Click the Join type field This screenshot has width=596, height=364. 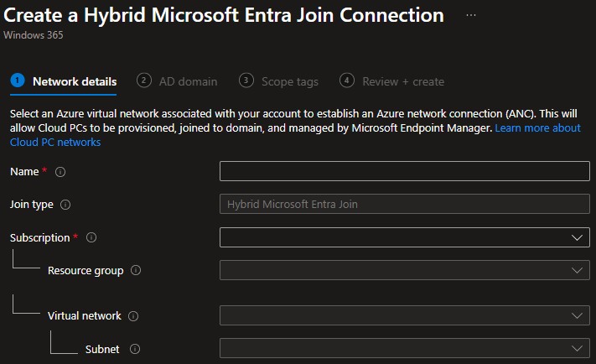coord(404,205)
